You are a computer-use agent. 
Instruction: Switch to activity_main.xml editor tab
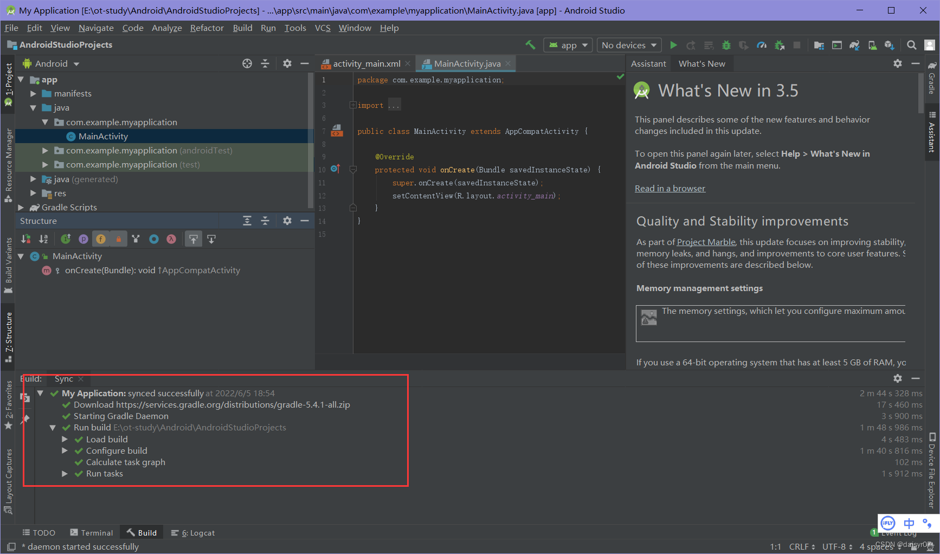[366, 63]
